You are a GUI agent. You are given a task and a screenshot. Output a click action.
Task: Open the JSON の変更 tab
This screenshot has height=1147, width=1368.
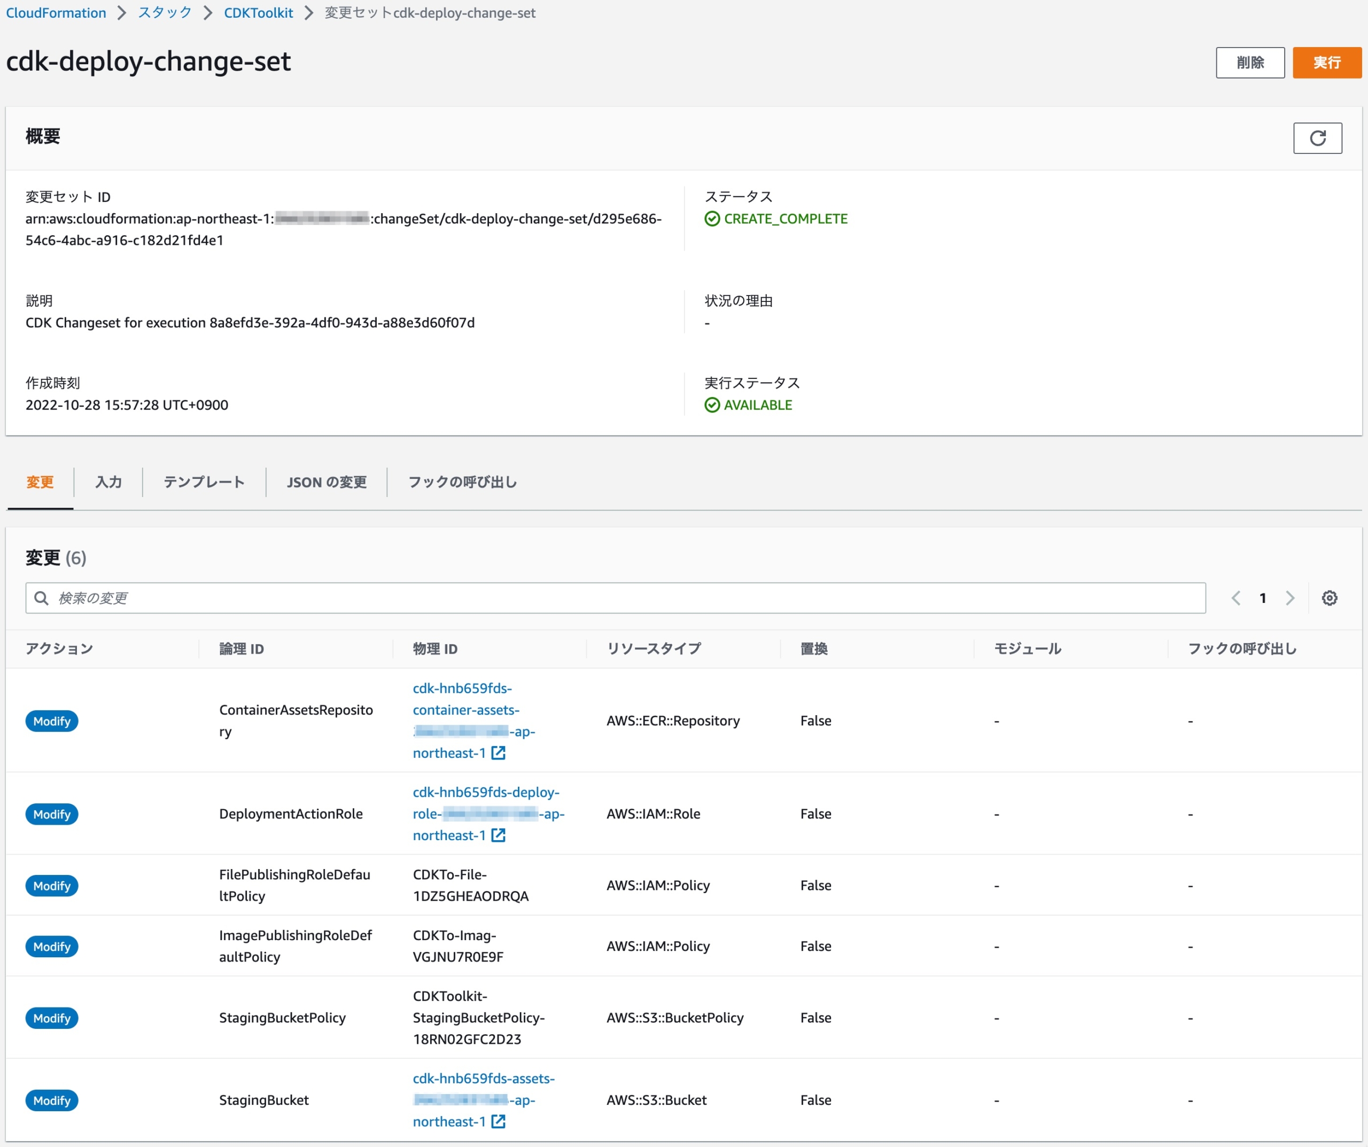[327, 482]
